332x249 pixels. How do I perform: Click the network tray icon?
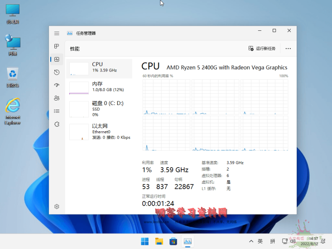285,241
